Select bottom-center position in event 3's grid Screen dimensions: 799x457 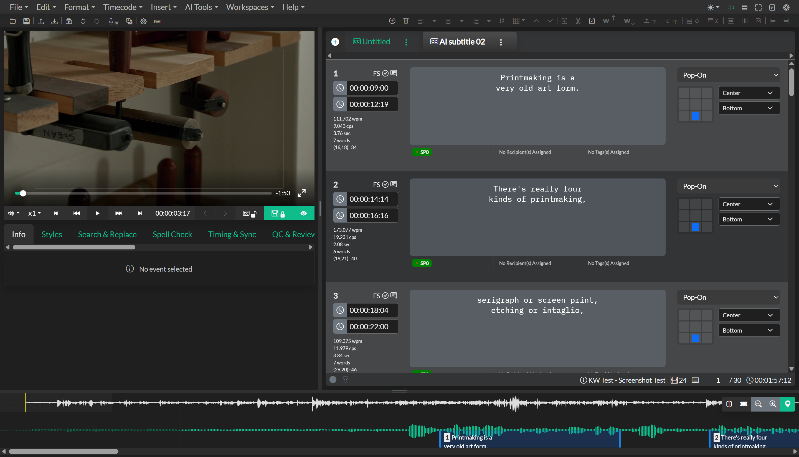[x=696, y=338]
